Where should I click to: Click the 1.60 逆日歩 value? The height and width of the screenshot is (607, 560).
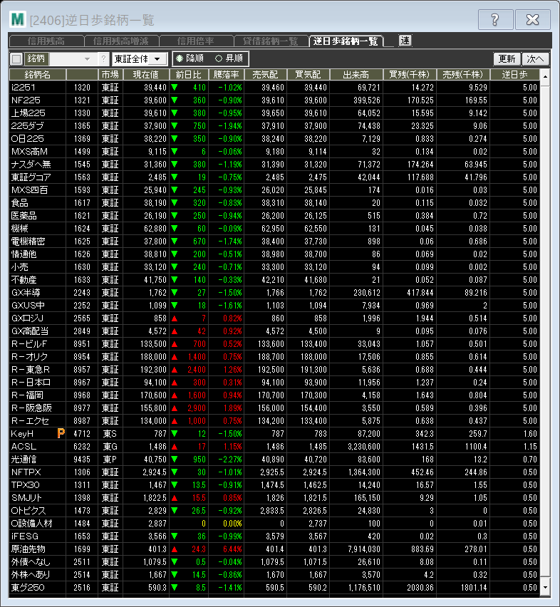530,434
